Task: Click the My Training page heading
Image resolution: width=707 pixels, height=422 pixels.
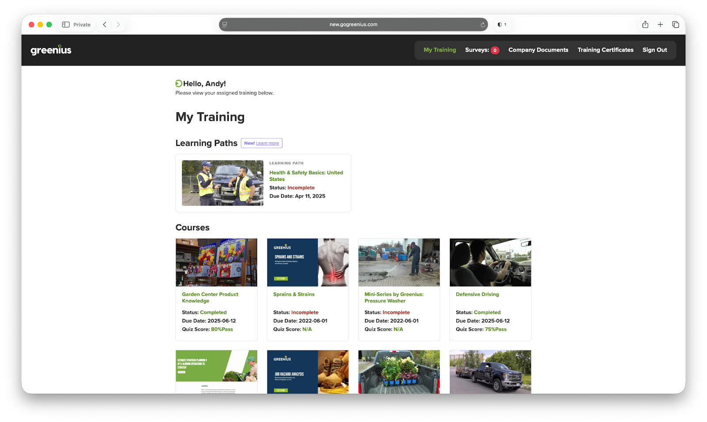Action: tap(210, 117)
